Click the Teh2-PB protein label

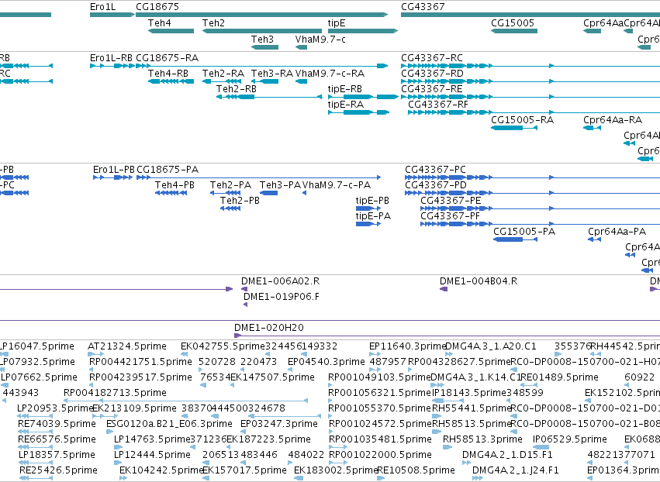pos(240,201)
